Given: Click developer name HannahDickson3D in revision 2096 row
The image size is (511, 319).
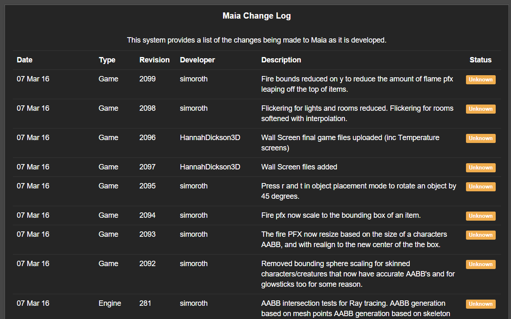Looking at the screenshot, I should (210, 138).
